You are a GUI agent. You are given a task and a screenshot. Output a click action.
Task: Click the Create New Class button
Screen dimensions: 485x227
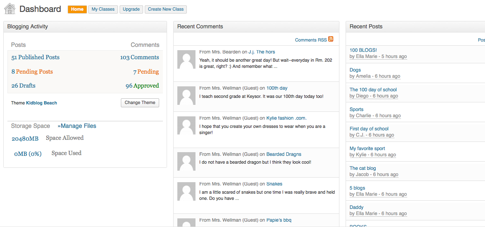coord(166,9)
